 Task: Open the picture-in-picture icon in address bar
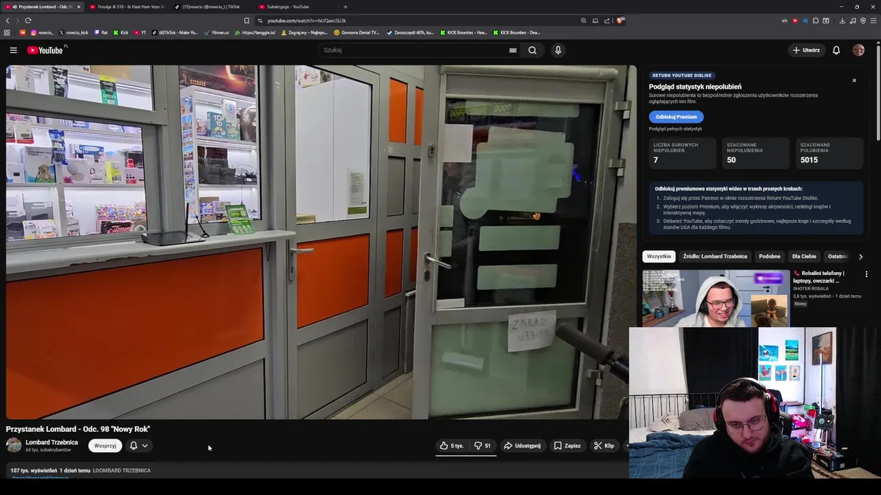coord(595,21)
